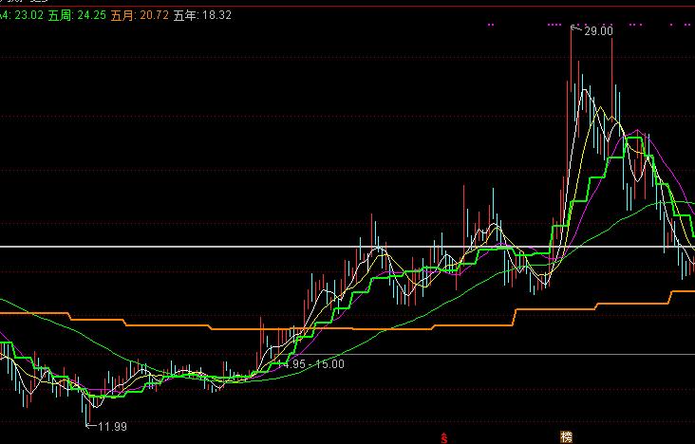Click the 23.02 green indicator value
This screenshot has width=695, height=444.
tap(30, 16)
